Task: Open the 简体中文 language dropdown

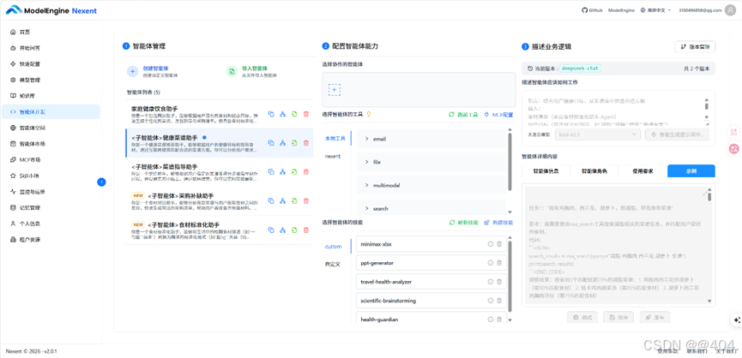Action: 656,10
